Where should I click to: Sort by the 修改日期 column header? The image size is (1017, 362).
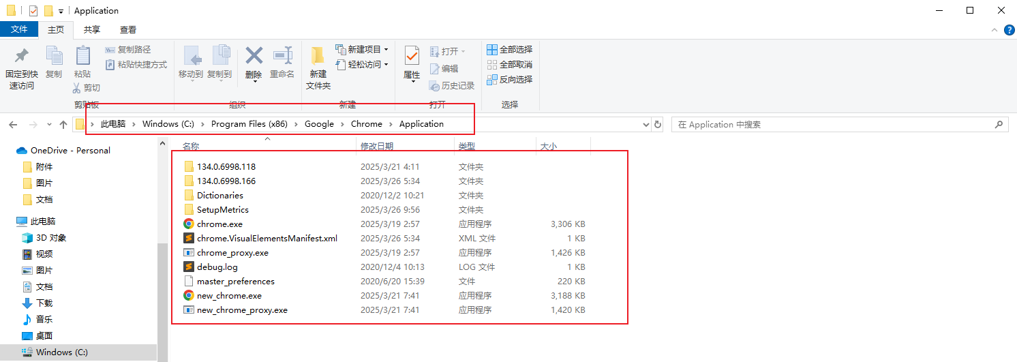[377, 147]
